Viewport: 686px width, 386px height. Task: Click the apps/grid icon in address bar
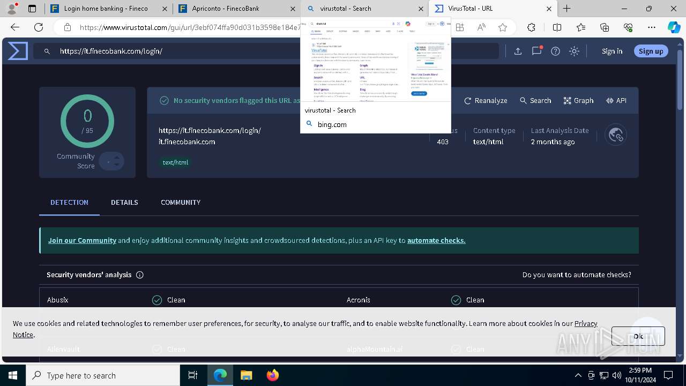pos(460,27)
